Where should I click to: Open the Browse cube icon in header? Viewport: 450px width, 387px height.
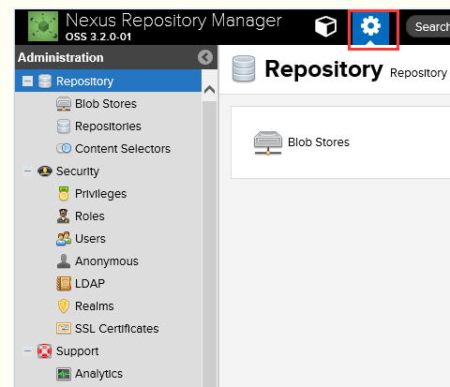[x=325, y=26]
